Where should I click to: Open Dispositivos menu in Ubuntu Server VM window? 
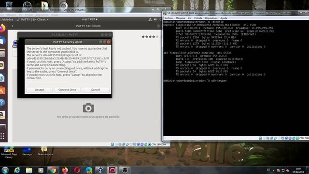coord(211,18)
